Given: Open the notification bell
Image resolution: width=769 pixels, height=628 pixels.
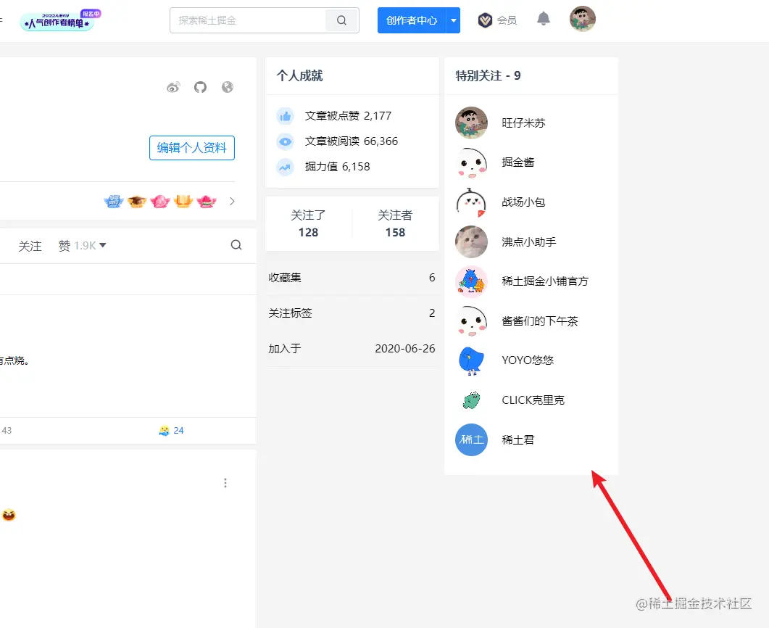Looking at the screenshot, I should click(543, 20).
